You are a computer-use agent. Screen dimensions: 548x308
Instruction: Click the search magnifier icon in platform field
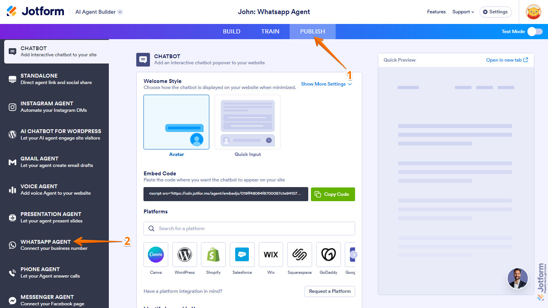[151, 229]
